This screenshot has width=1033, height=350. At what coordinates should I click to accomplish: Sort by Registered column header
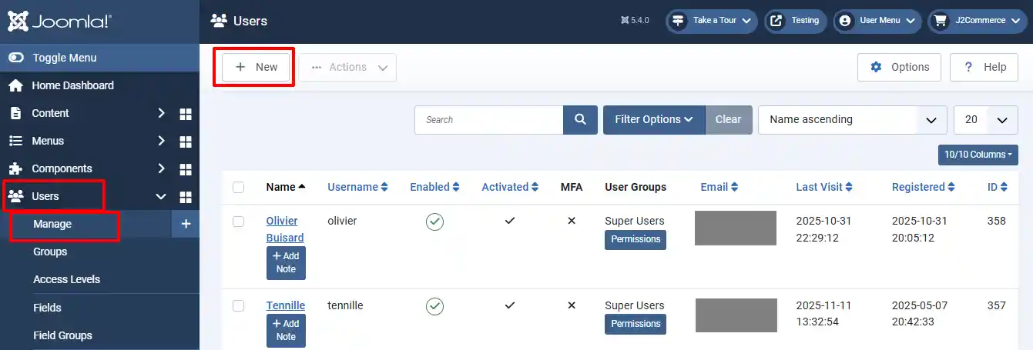click(924, 187)
